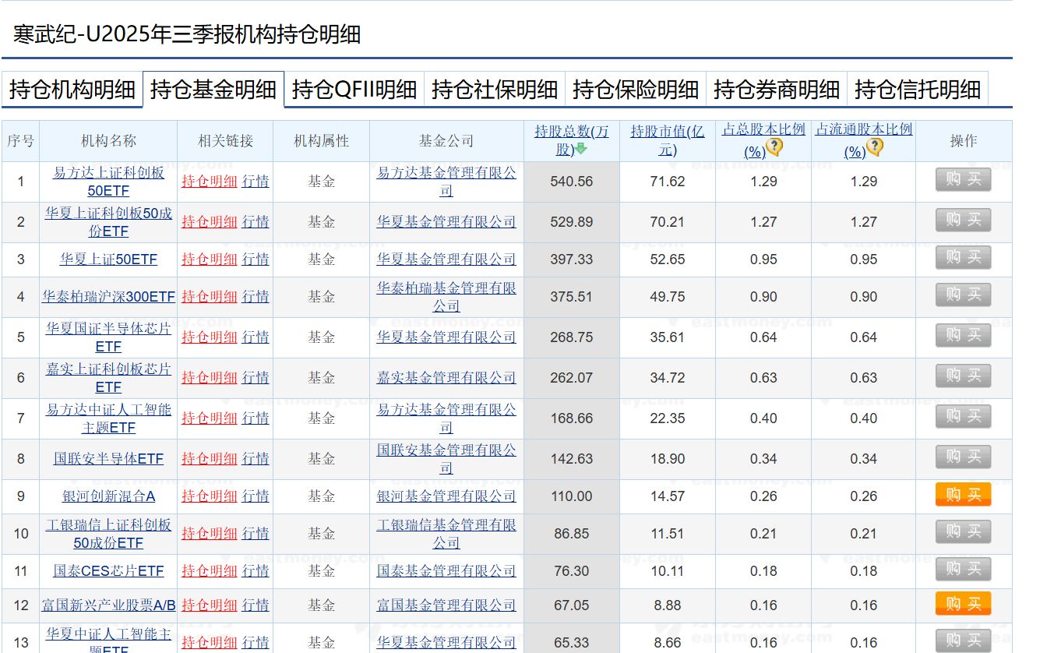Open 易方达基金管理有限公司 link in row 1
Screen dimensions: 1061x653
(x=446, y=182)
